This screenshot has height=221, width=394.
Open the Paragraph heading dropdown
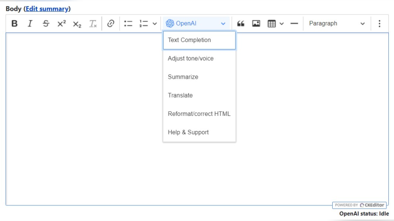click(x=337, y=24)
